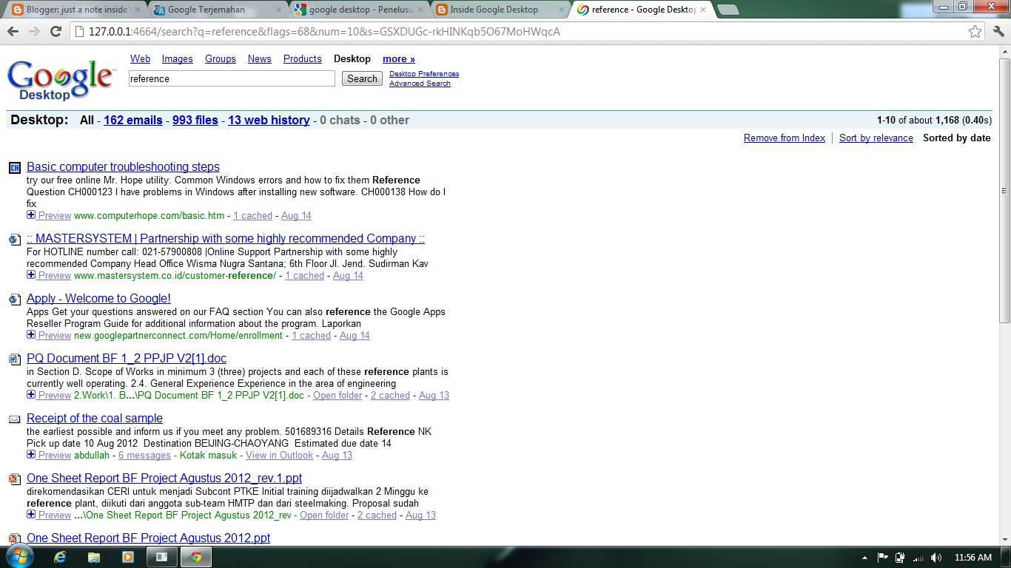
Task: Select the Web search category
Action: tap(140, 59)
